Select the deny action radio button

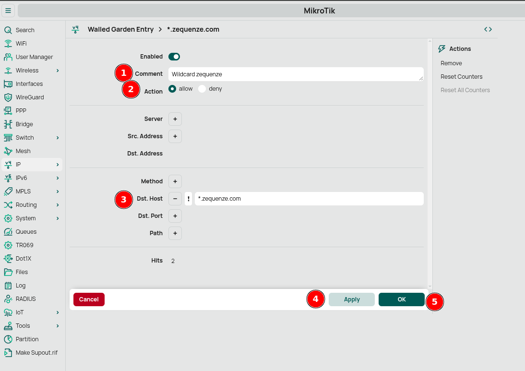(203, 88)
